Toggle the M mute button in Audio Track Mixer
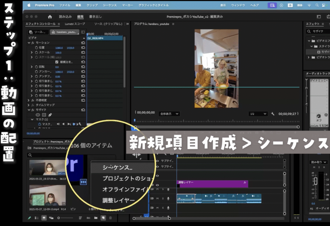The image size is (330, 226). 314,167
